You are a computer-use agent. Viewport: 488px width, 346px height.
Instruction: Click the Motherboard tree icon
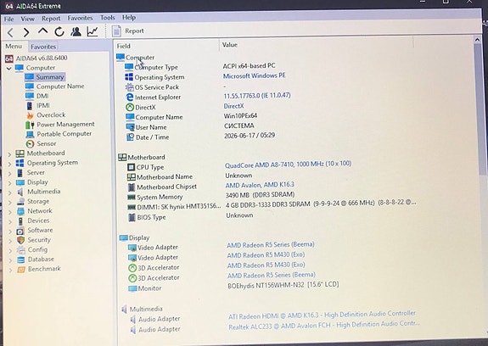click(20, 153)
